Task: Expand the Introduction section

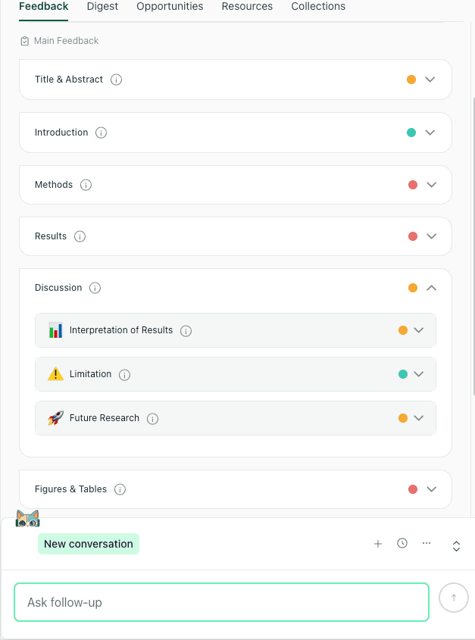Action: pyautogui.click(x=431, y=132)
